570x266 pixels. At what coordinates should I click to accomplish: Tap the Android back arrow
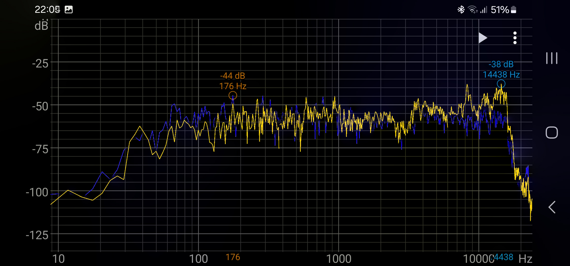[552, 207]
